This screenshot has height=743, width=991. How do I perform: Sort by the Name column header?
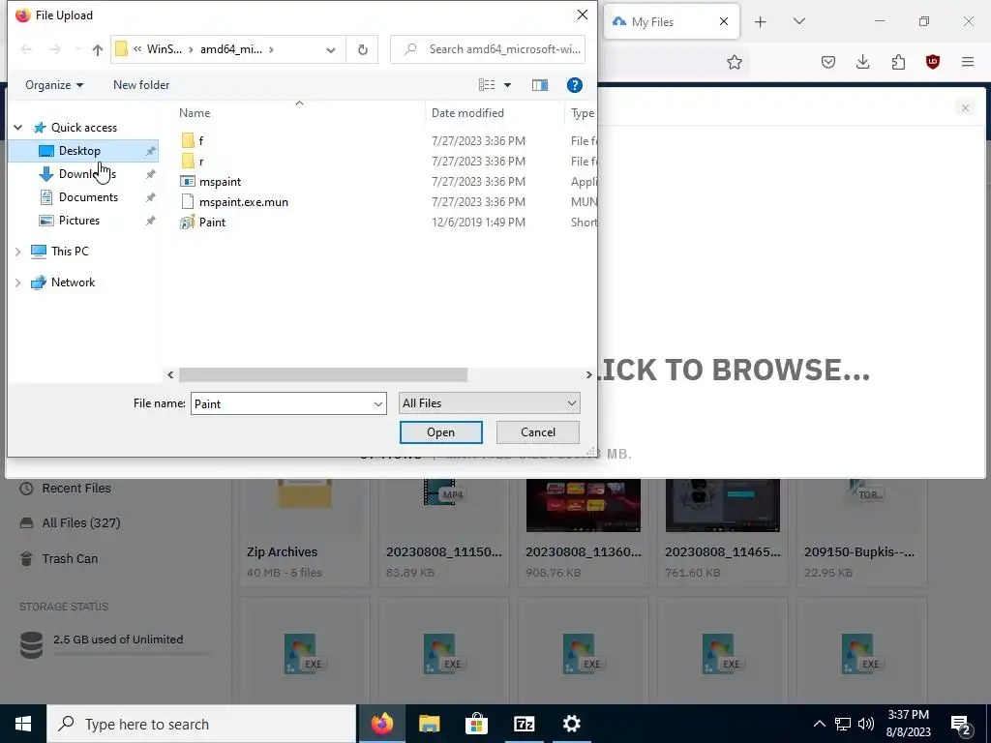point(195,113)
